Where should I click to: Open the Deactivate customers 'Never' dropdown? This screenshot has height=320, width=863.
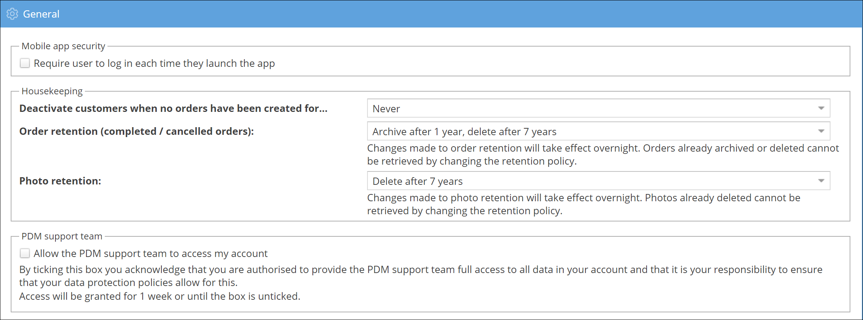(x=598, y=108)
